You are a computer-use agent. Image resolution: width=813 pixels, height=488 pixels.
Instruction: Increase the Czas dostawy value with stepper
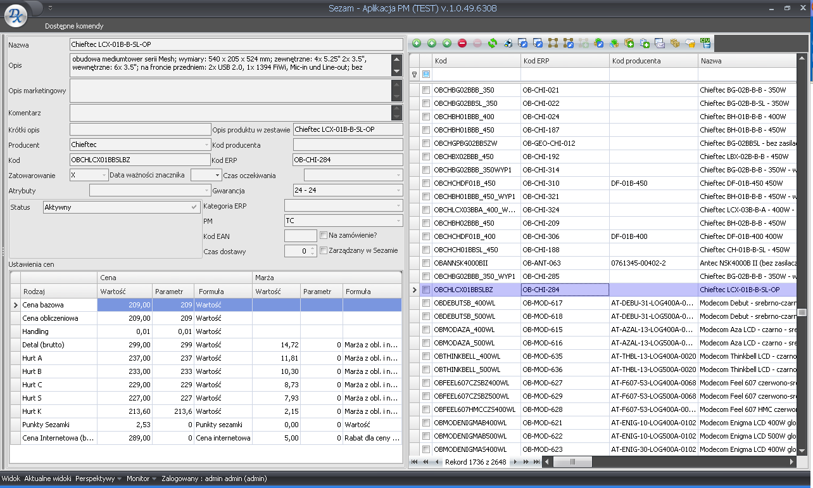312,248
